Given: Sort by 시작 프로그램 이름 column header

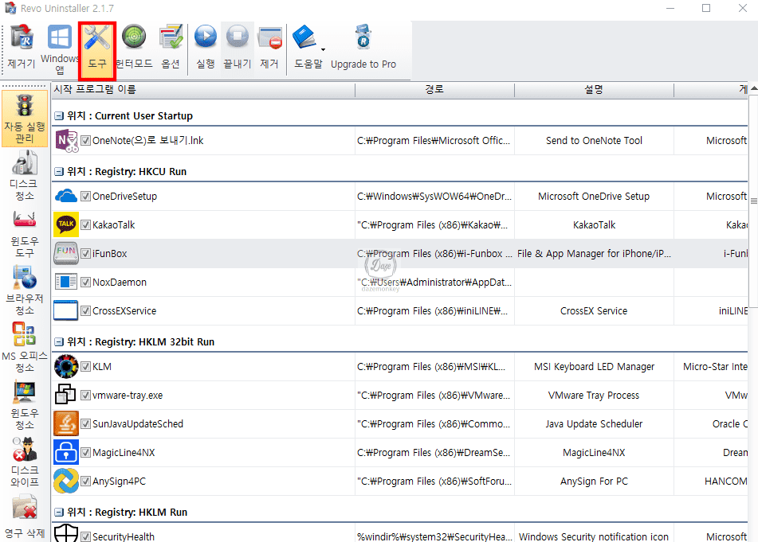Looking at the screenshot, I should tap(203, 89).
